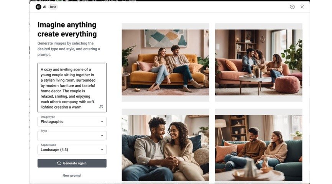Click the Generate again button
This screenshot has width=332, height=184.
coord(72,163)
